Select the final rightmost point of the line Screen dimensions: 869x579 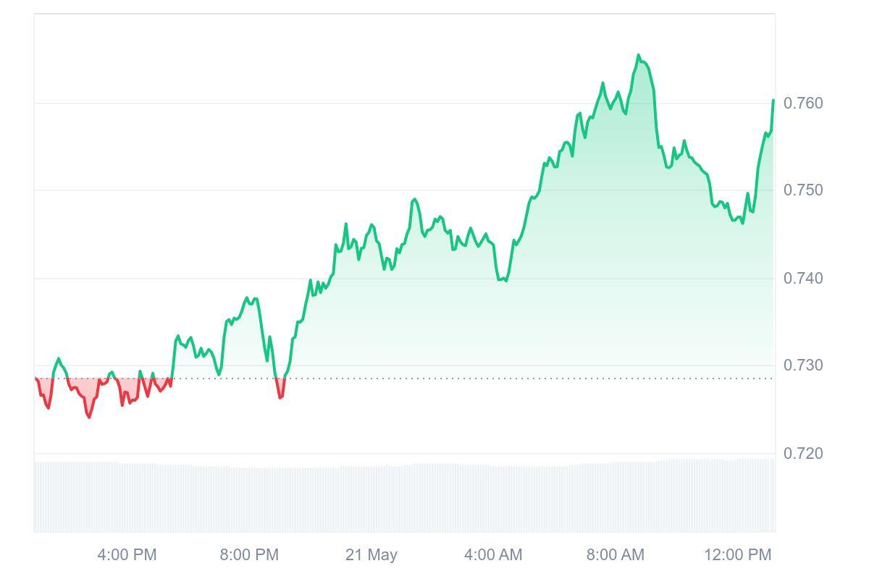point(773,101)
